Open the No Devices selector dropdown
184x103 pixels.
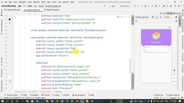[126, 6]
